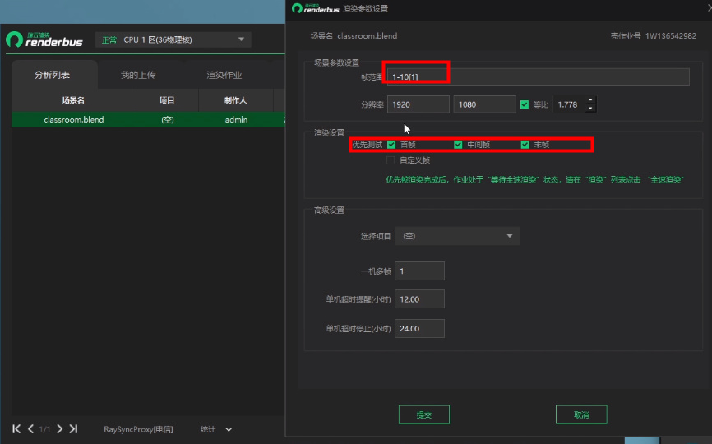Click the resolution width field 1920
The height and width of the screenshot is (444, 712).
(418, 104)
